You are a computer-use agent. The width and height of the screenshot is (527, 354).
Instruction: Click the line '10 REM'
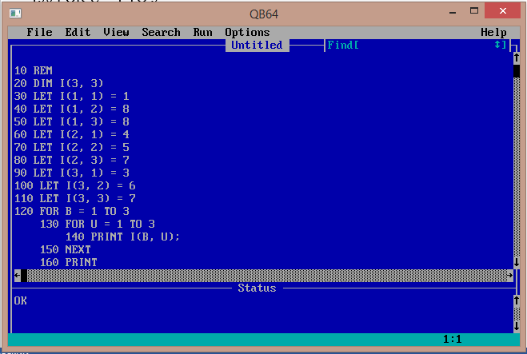pyautogui.click(x=34, y=70)
